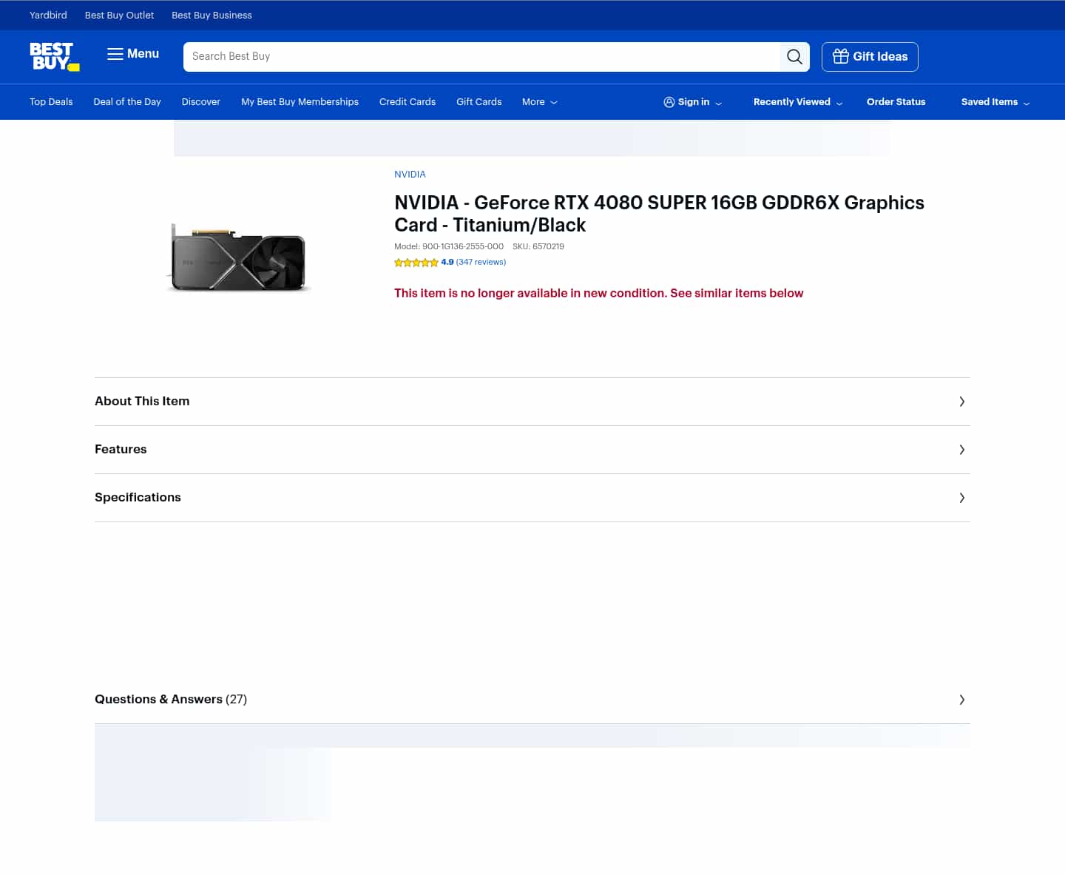Click the Best Buy logo
1065x875 pixels.
point(54,56)
